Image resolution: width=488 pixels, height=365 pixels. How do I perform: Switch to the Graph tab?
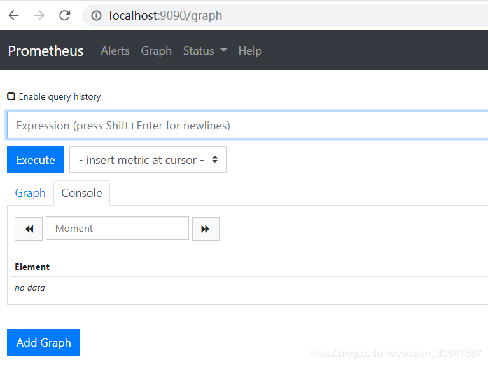30,193
